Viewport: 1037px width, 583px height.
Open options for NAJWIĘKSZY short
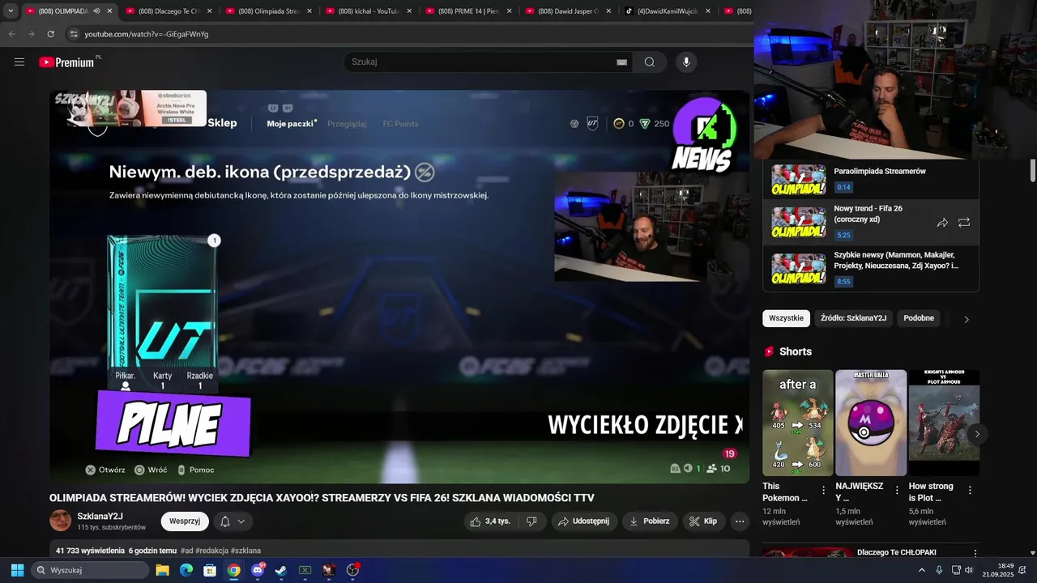click(897, 490)
